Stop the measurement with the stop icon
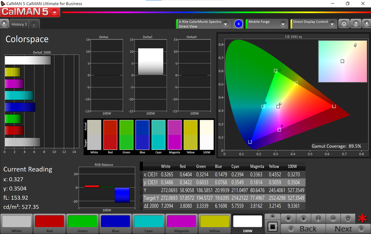Viewport: 371px width, 234px height. [x=288, y=219]
